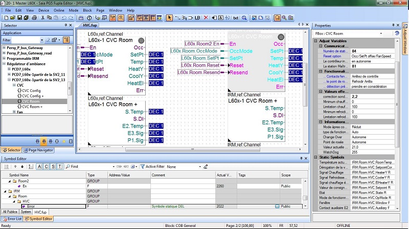Click the Print icon in the toolbar
The height and width of the screenshot is (229, 409).
click(x=35, y=18)
